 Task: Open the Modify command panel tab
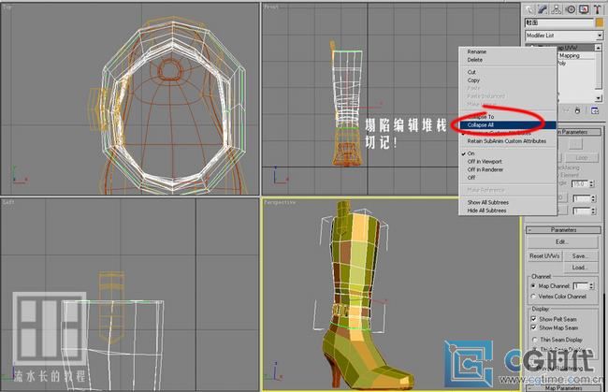(x=543, y=9)
